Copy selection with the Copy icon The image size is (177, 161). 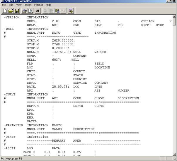pos(51,11)
